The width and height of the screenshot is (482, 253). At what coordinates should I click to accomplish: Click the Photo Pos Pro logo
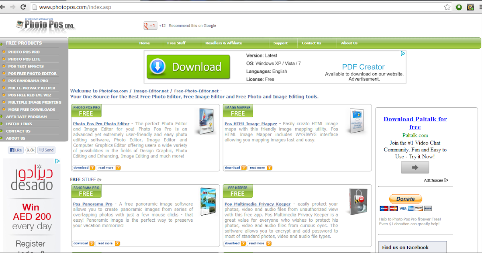[x=45, y=25]
